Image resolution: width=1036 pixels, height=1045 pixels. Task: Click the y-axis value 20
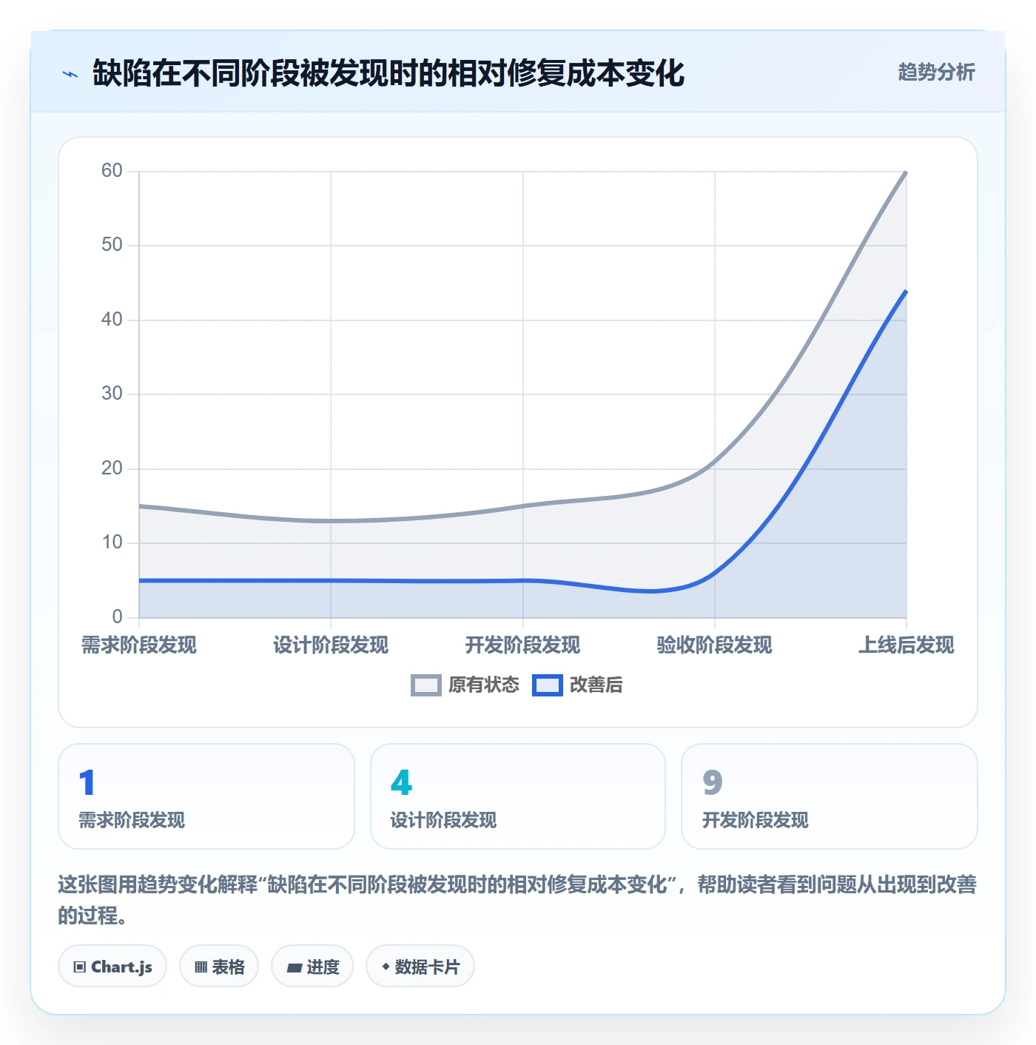click(112, 468)
